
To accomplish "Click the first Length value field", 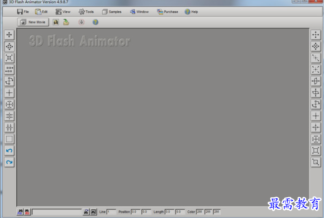I will click(x=169, y=212).
